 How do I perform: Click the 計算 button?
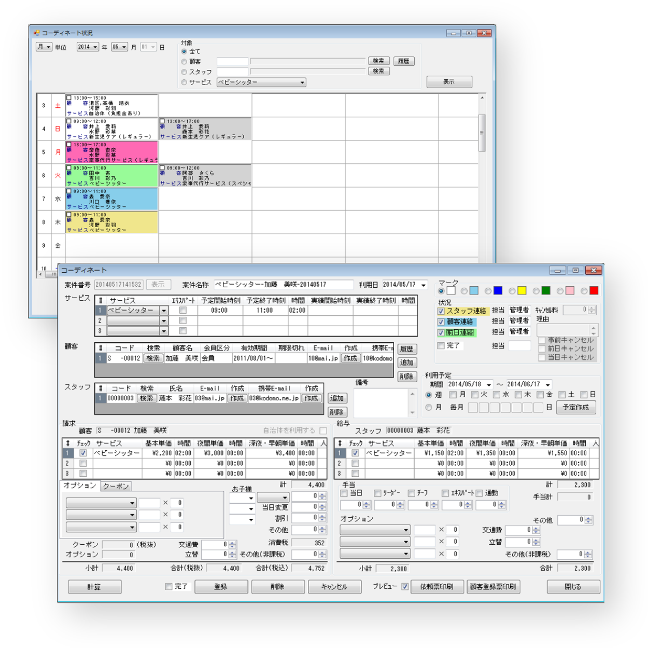click(x=94, y=587)
